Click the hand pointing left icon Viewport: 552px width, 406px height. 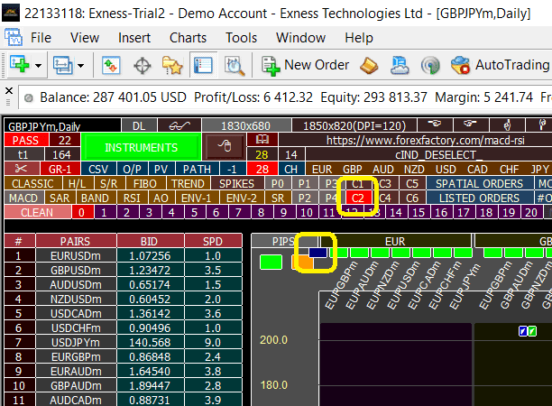pyautogui.click(x=435, y=125)
